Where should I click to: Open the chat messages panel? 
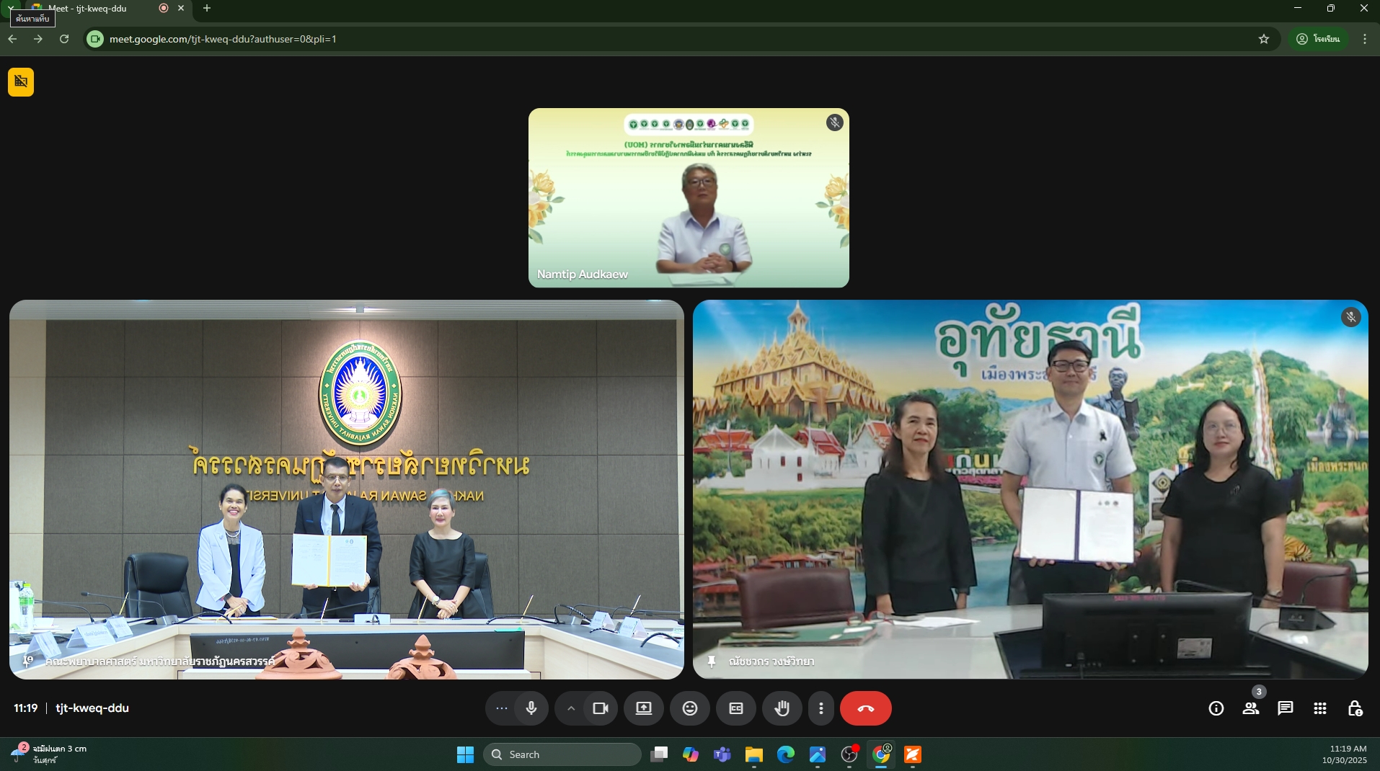point(1286,708)
